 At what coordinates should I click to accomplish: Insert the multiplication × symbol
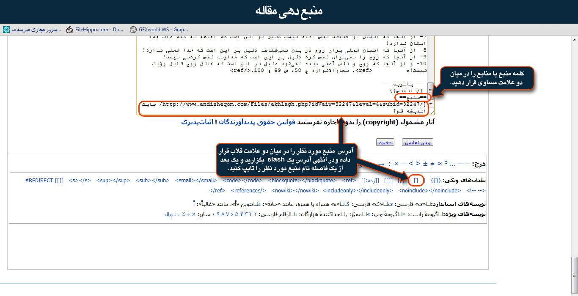(x=396, y=164)
